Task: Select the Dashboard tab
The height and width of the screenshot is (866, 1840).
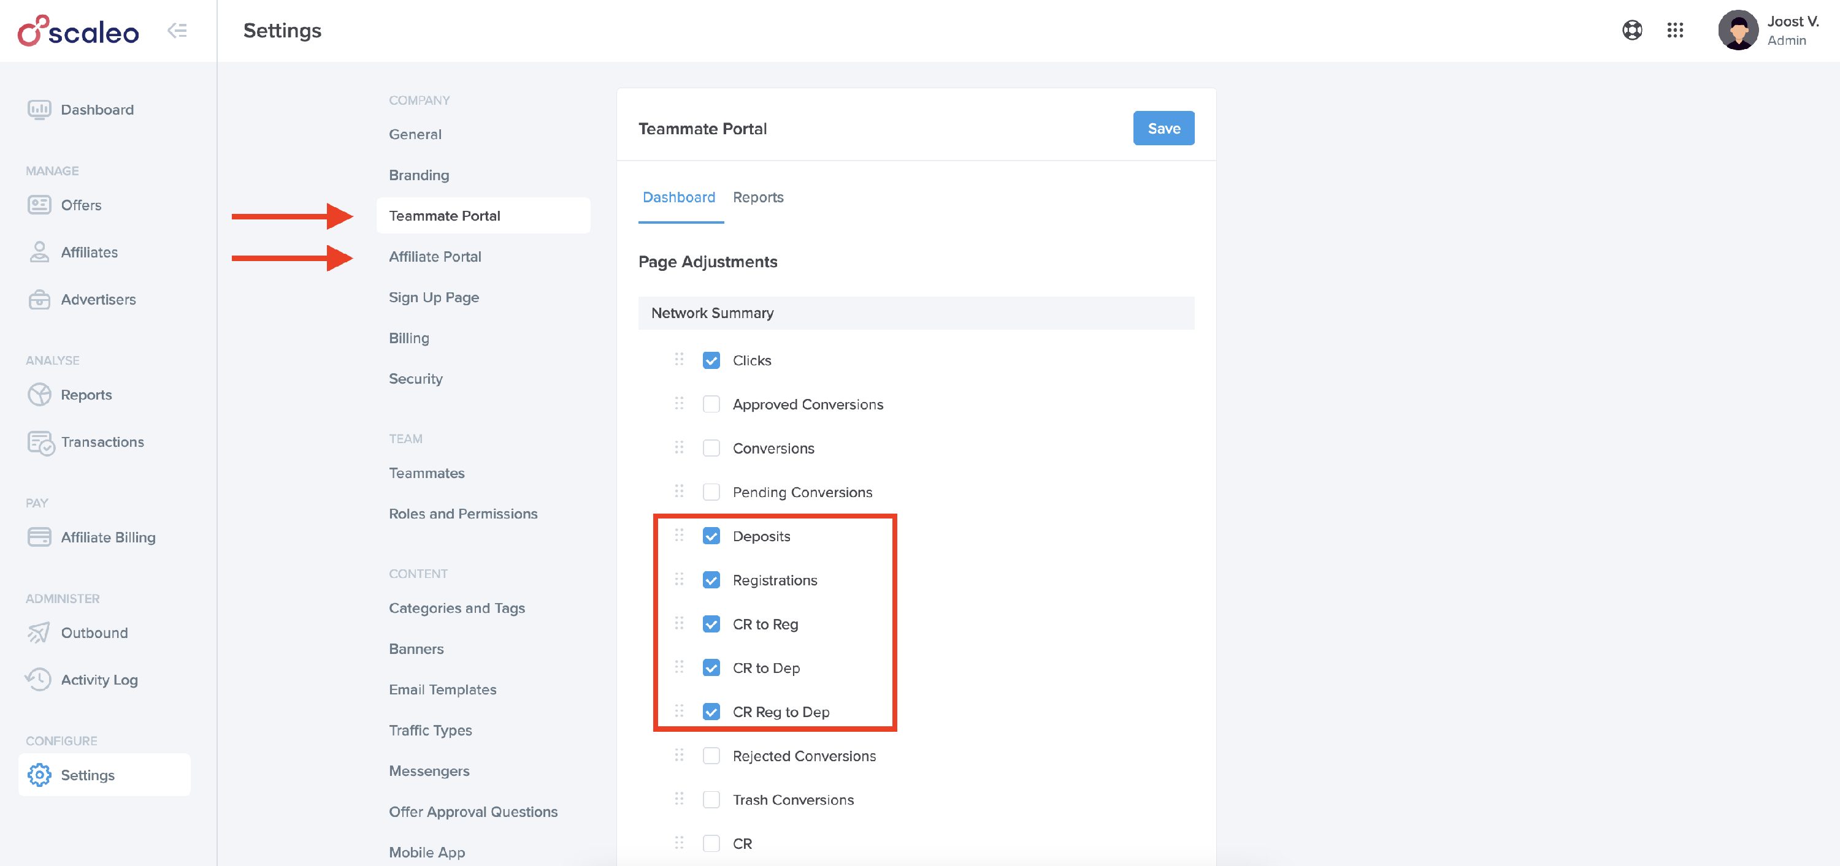Action: pyautogui.click(x=678, y=197)
